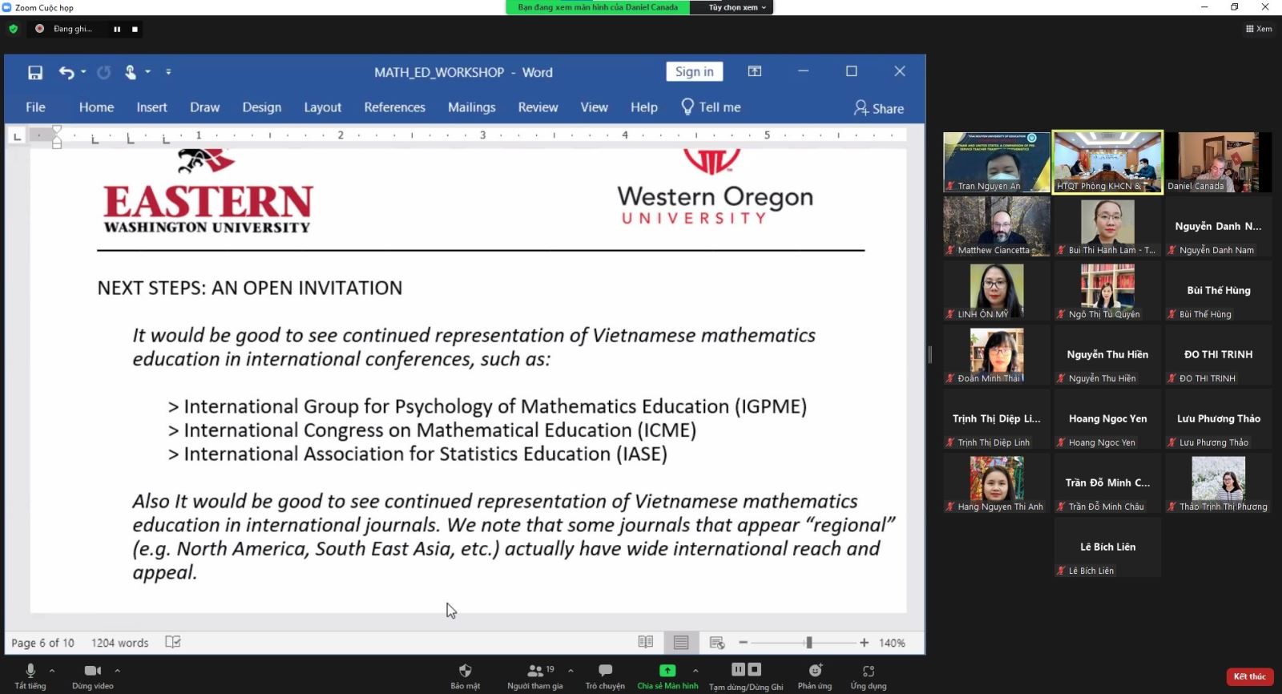
Task: Click the Tell me lightbulb search box
Action: (x=711, y=107)
